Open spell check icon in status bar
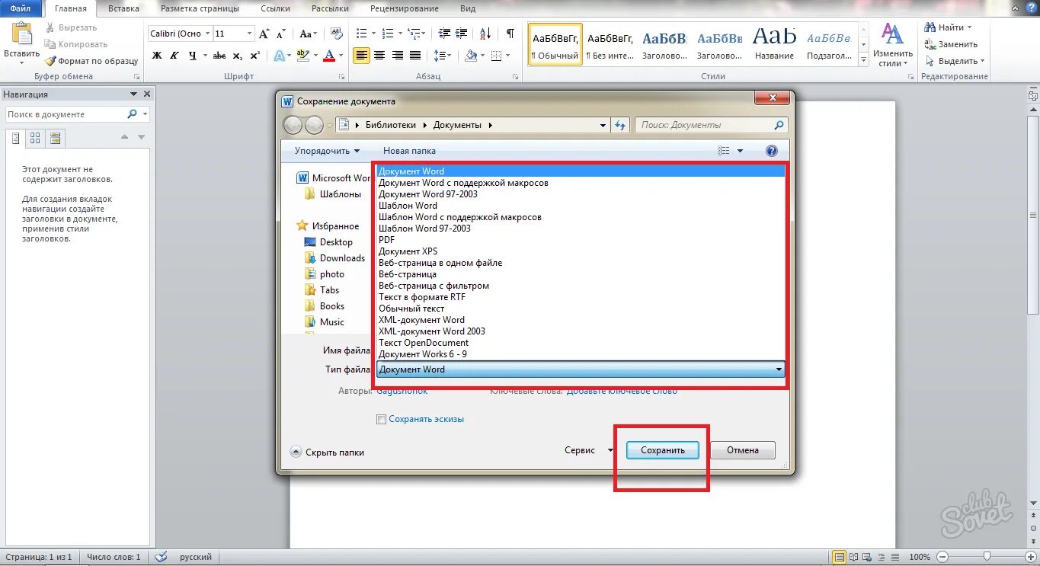1040x566 pixels. [x=161, y=557]
